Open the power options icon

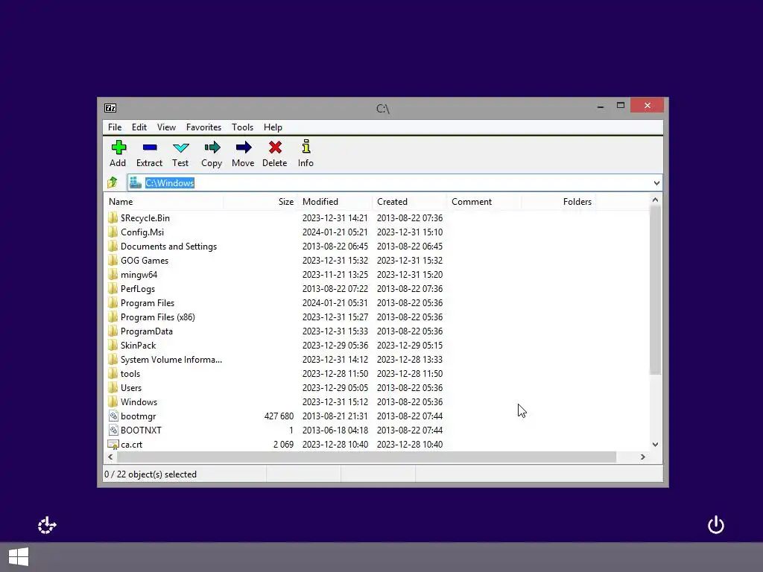[716, 525]
